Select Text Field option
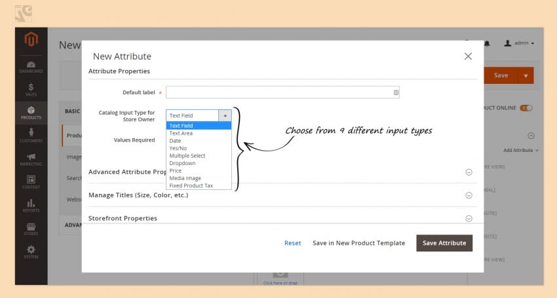 coord(199,126)
